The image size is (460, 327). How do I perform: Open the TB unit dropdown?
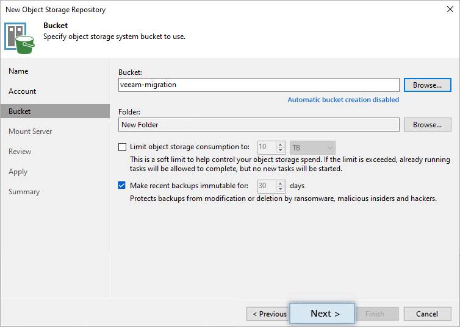(x=312, y=147)
